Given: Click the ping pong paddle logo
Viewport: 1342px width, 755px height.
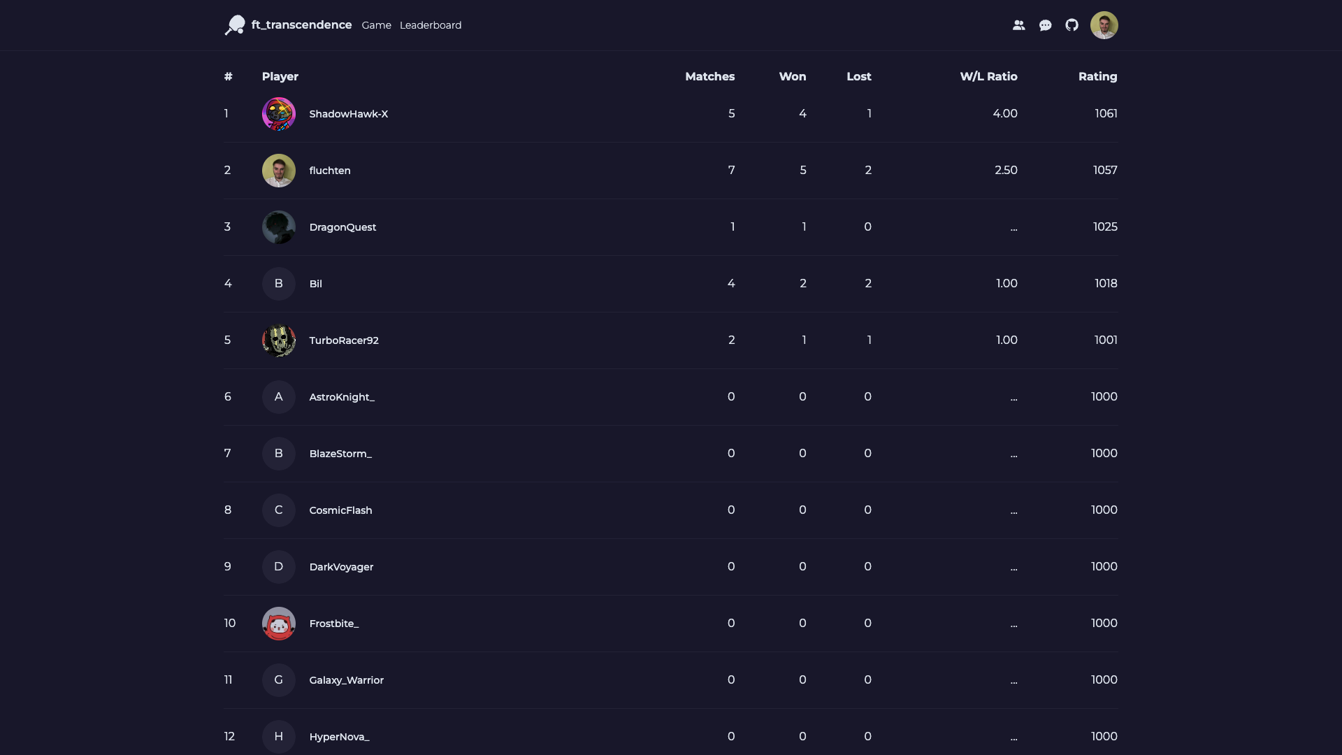Looking at the screenshot, I should coord(235,25).
